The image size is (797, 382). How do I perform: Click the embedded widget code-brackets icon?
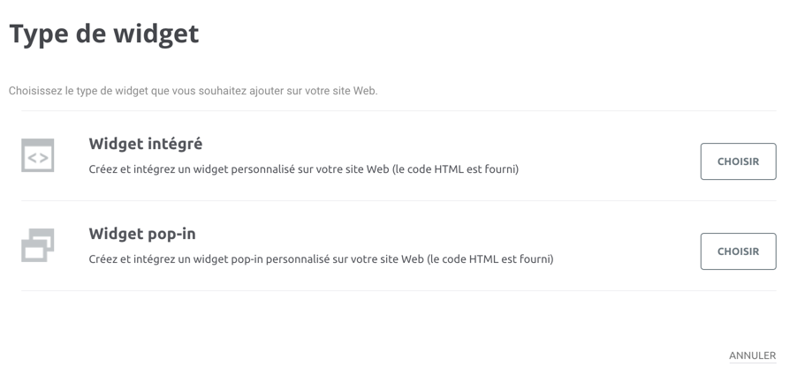coord(38,155)
